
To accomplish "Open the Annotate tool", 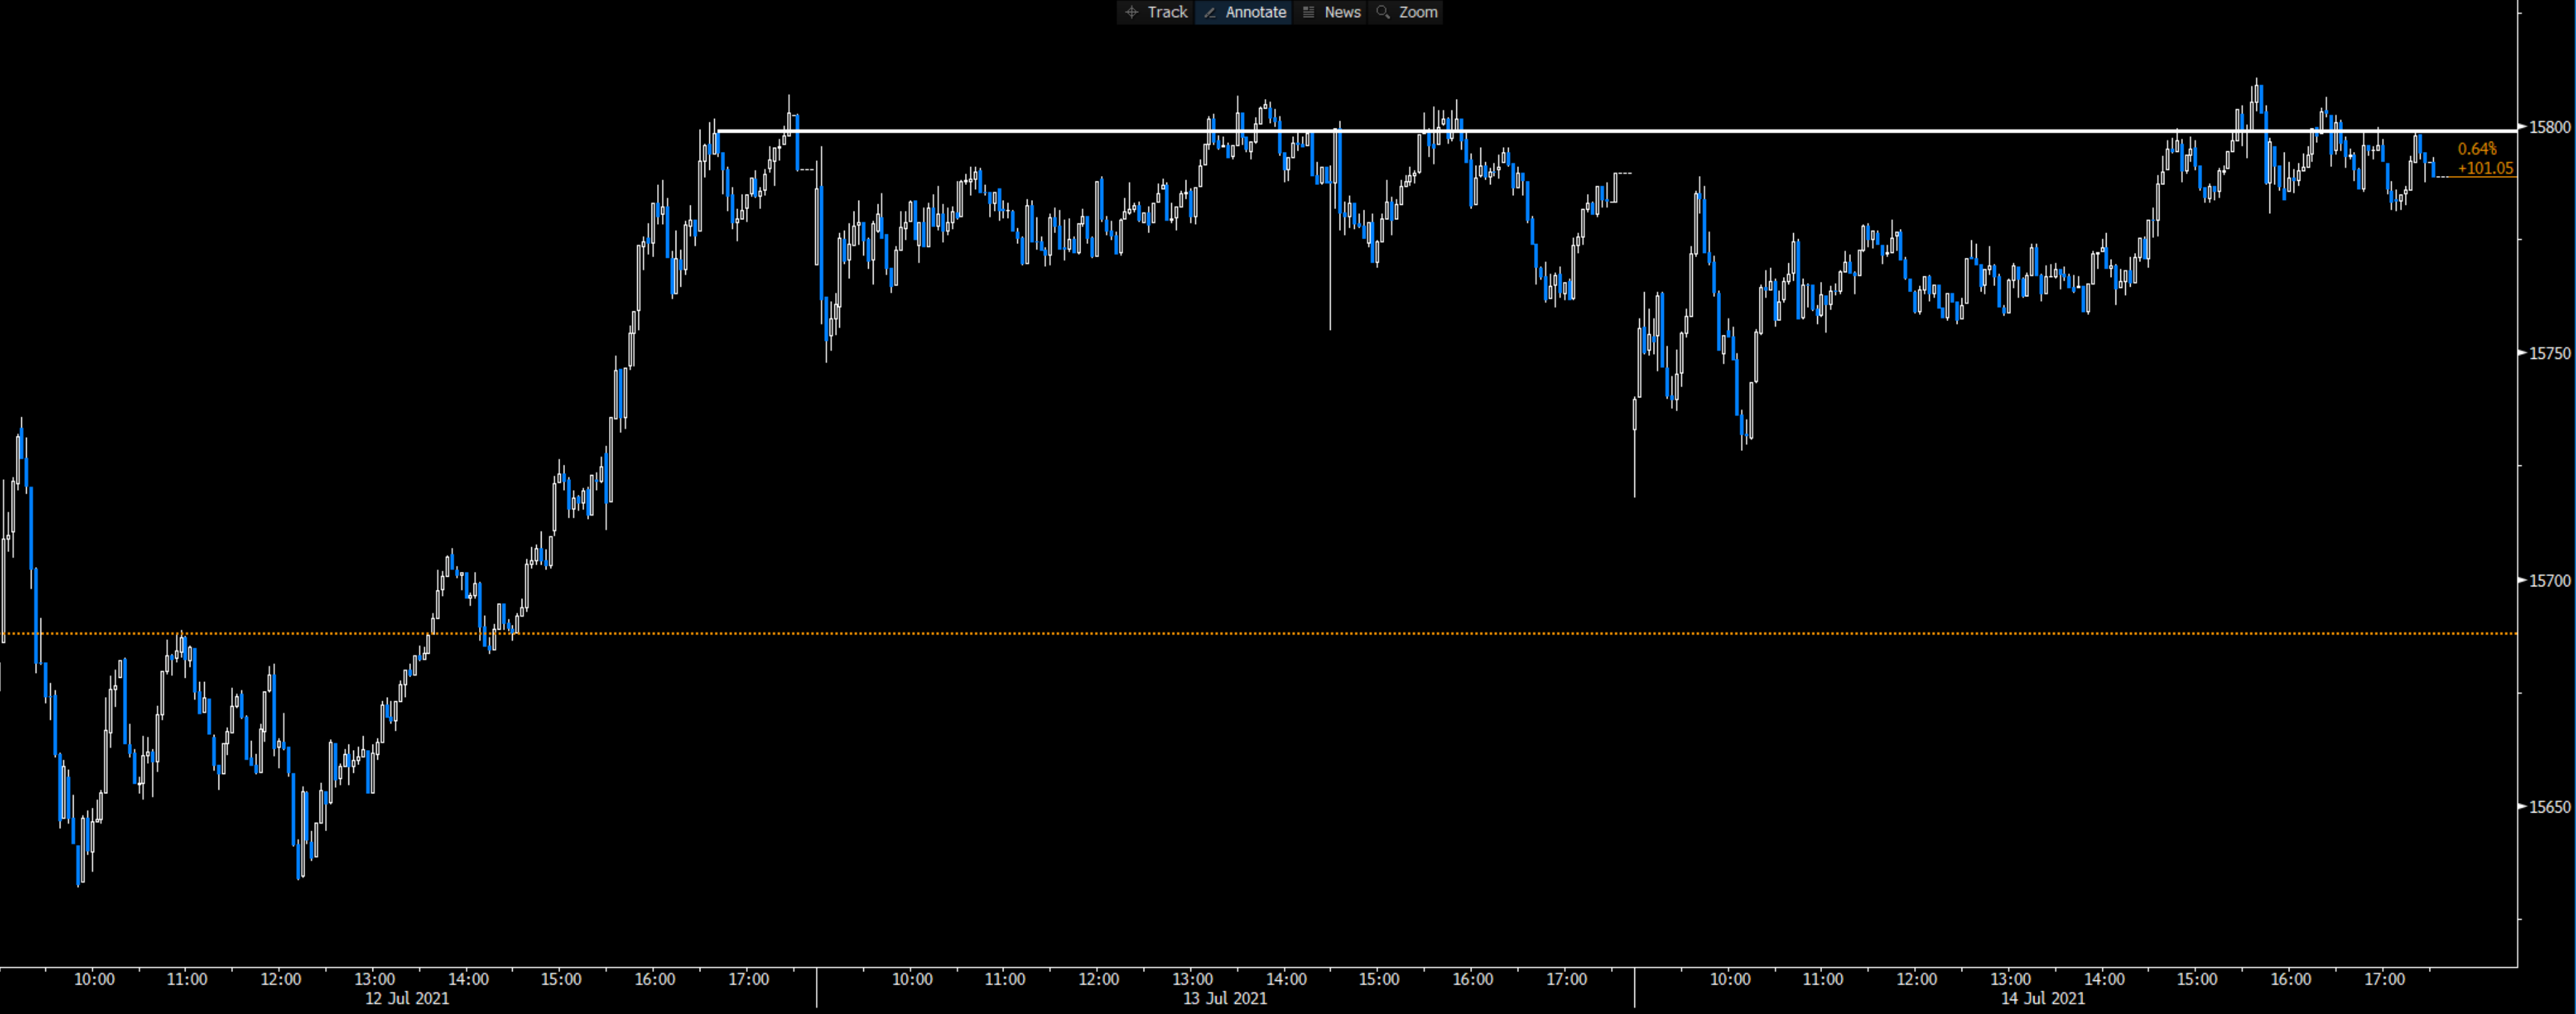I will (x=1244, y=12).
